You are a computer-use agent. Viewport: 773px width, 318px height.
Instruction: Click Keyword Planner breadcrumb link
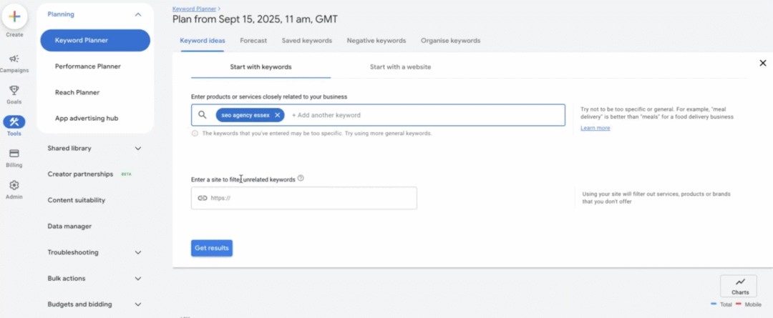[194, 9]
